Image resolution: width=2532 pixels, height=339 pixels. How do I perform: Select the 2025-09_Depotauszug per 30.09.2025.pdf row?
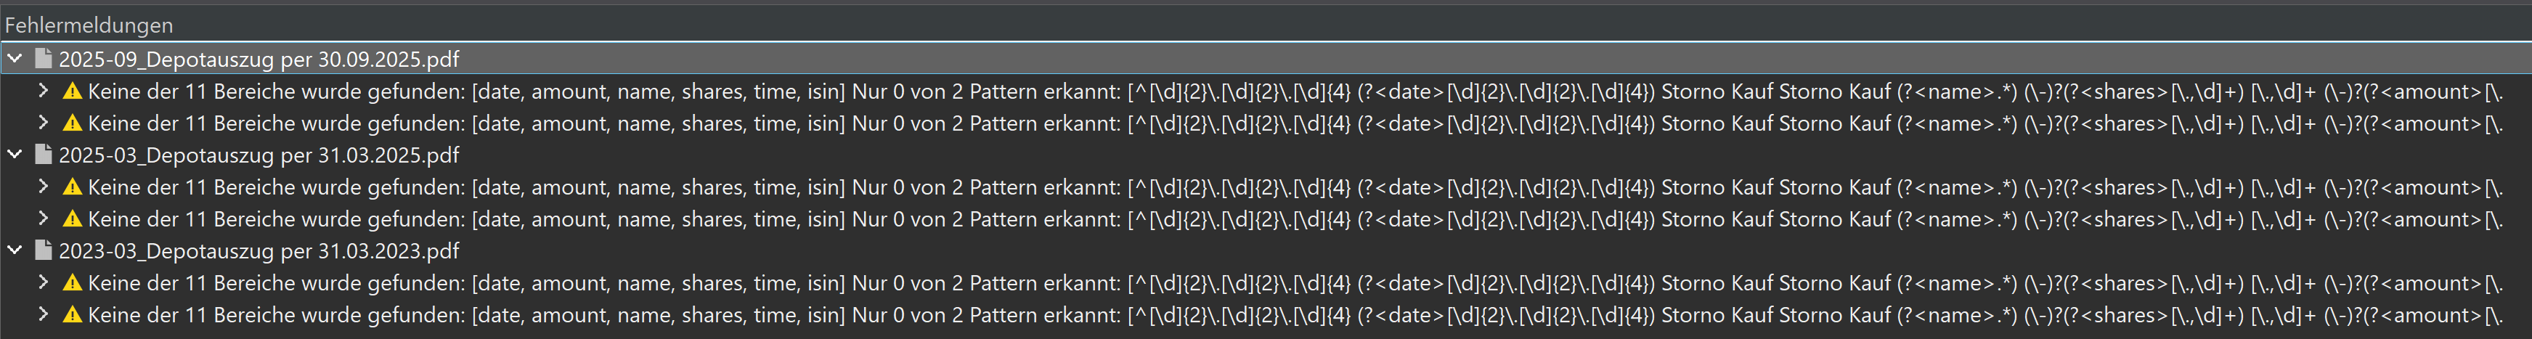259,59
